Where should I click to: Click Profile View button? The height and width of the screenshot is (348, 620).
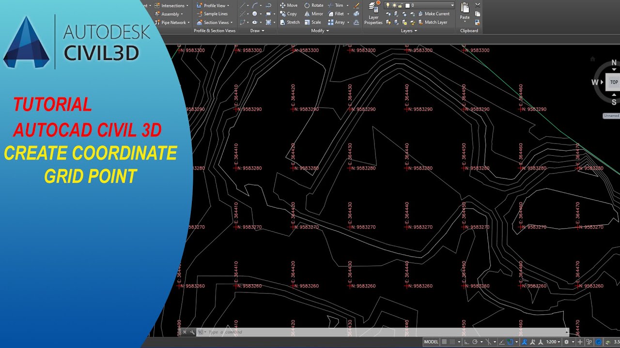point(213,6)
